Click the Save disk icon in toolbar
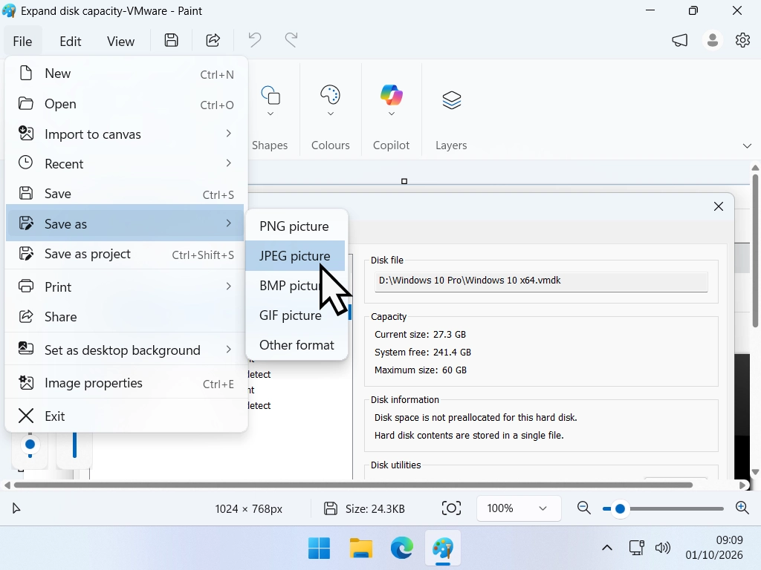761x570 pixels. point(172,40)
